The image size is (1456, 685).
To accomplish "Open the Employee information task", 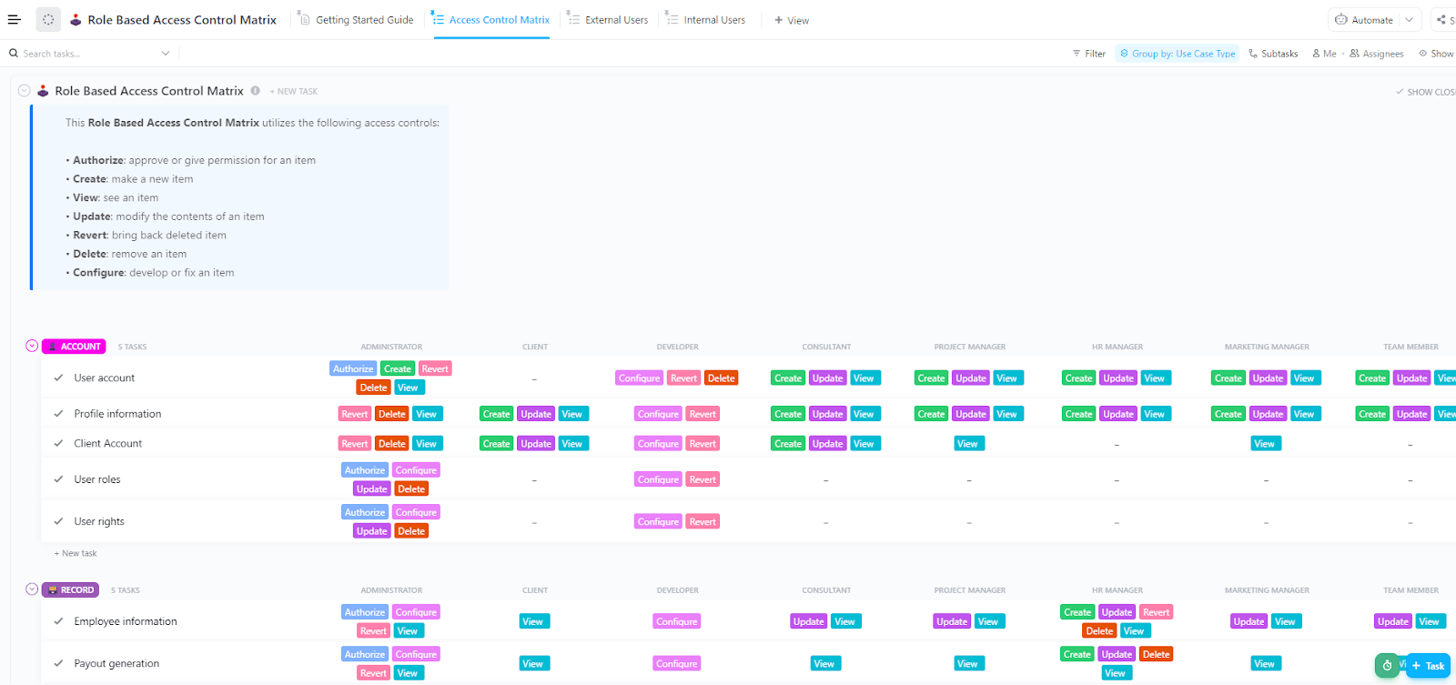I will click(126, 621).
